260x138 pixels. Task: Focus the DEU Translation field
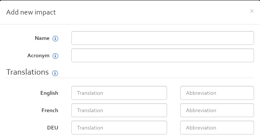[119, 127]
